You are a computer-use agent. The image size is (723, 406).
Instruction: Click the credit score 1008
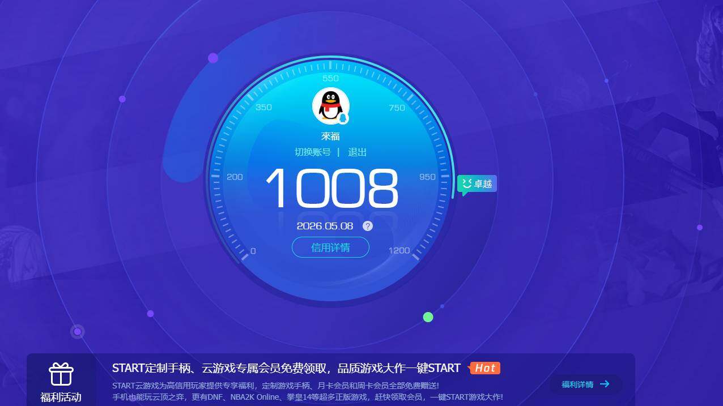coord(331,189)
